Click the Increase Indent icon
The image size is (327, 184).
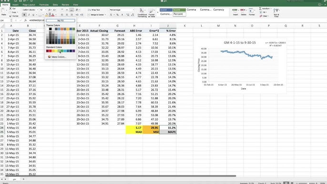point(82,15)
